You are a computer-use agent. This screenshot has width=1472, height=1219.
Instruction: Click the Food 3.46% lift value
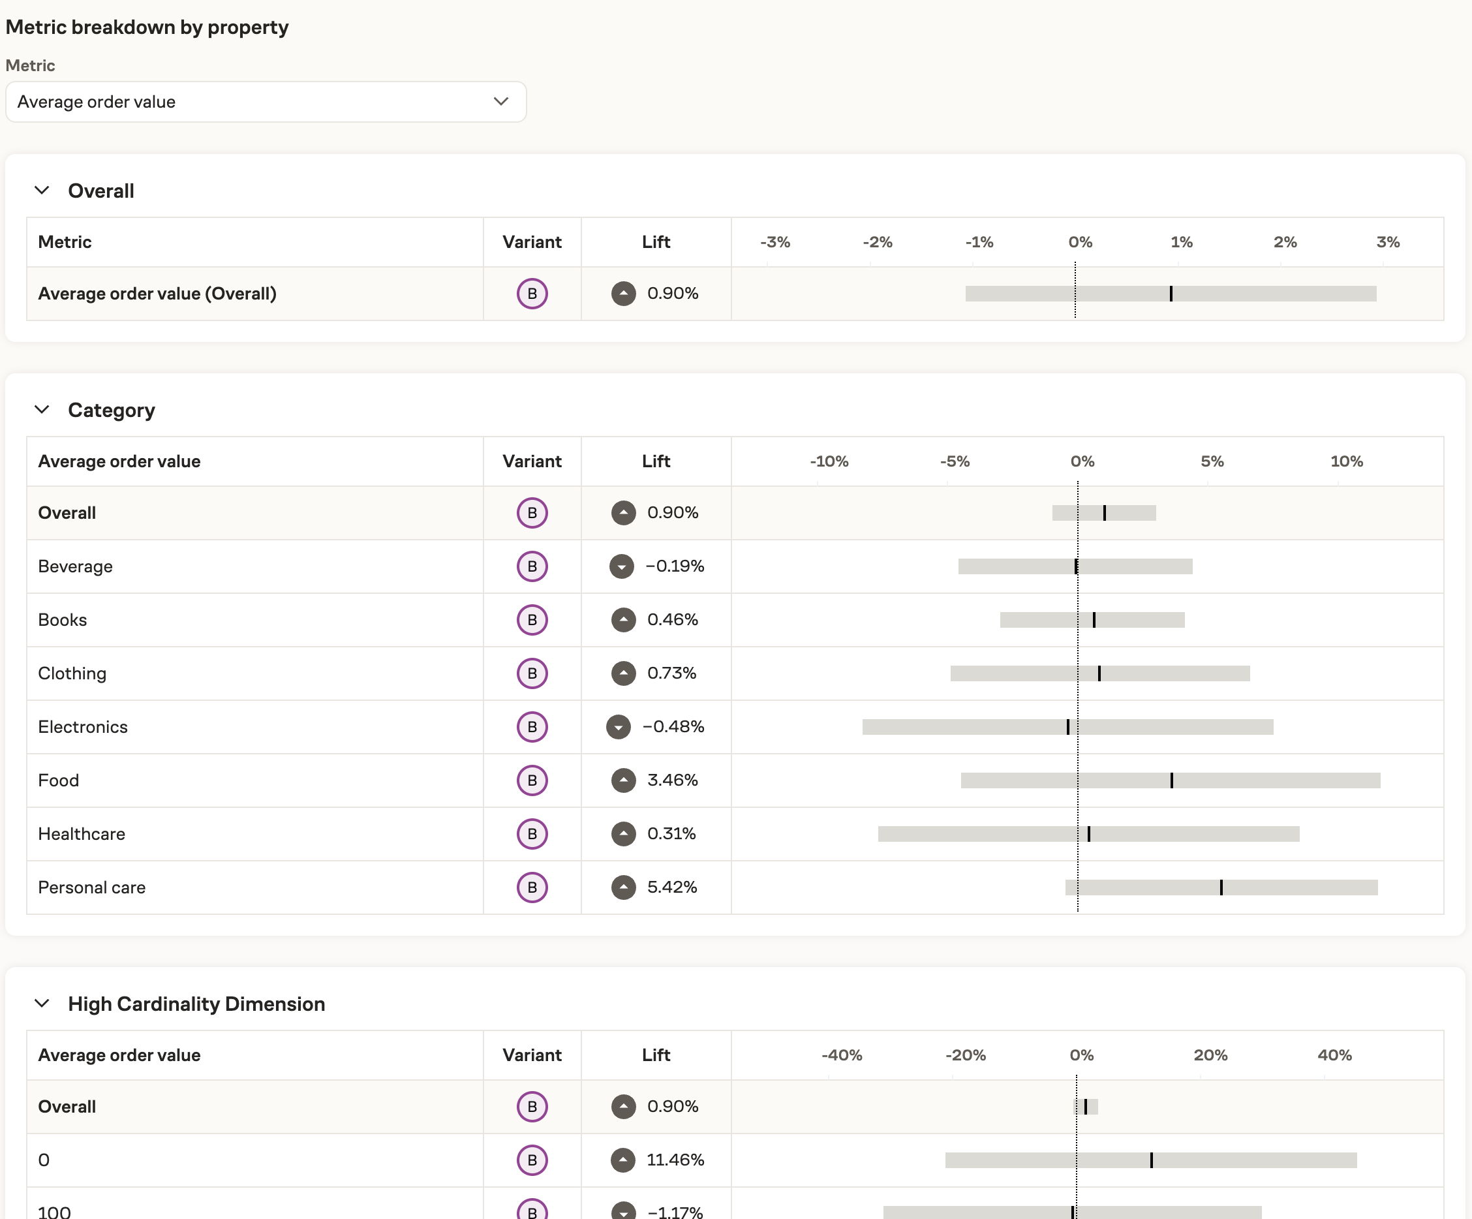pos(672,780)
